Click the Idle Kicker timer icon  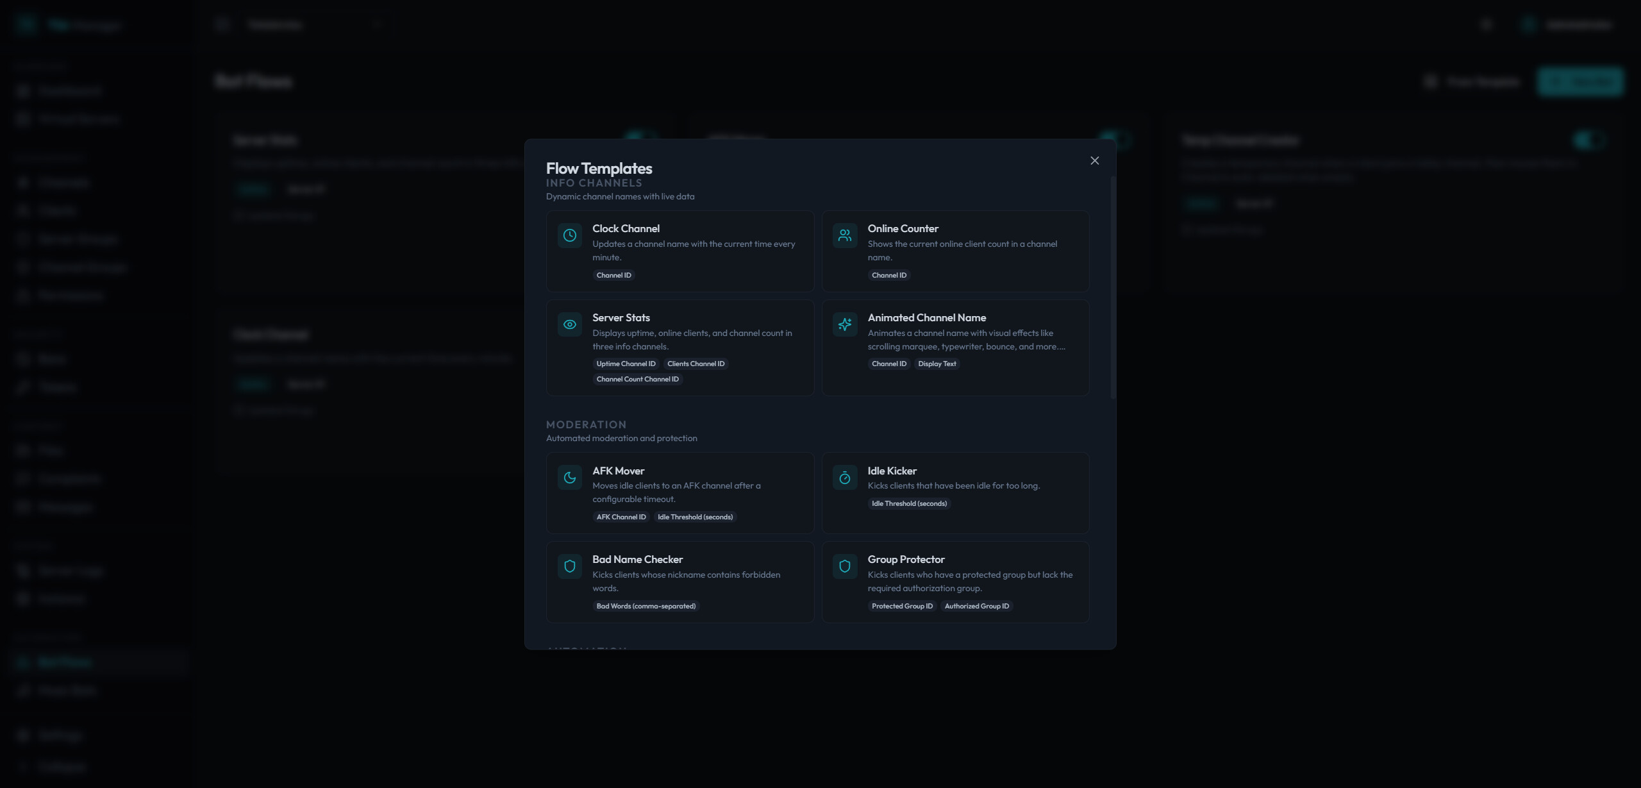point(844,478)
